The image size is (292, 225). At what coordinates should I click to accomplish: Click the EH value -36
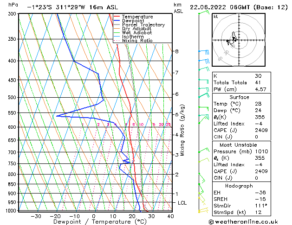(x=260, y=193)
